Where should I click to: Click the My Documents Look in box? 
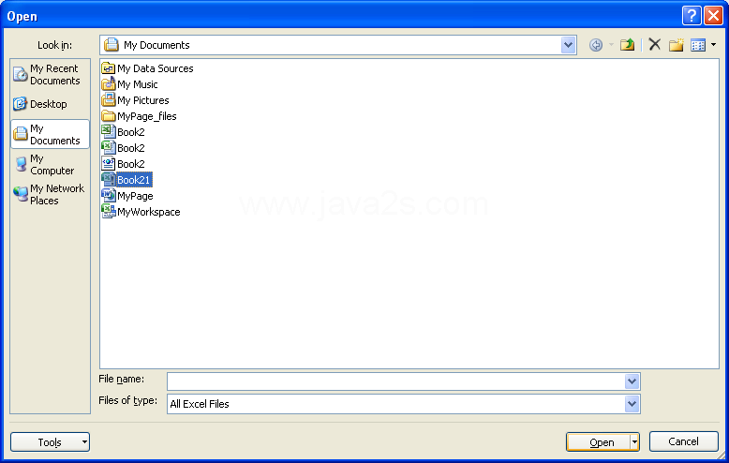pyautogui.click(x=331, y=45)
